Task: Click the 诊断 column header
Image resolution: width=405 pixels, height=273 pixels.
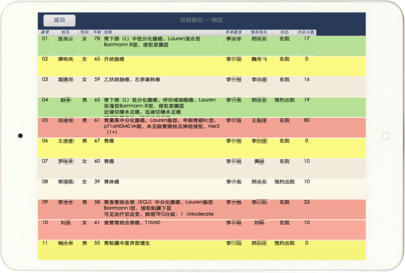Action: coord(108,32)
